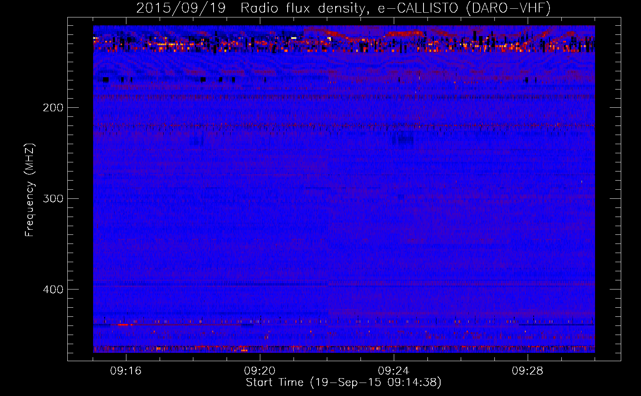Click the 09:28 time tick label
This screenshot has height=396, width=641.
pyautogui.click(x=528, y=371)
